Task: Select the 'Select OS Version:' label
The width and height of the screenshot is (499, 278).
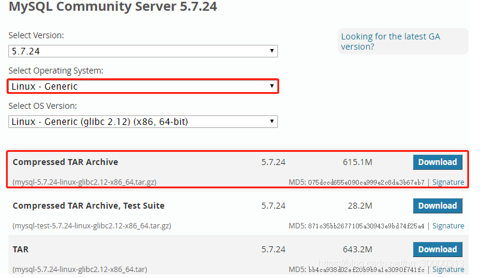Action: pyautogui.click(x=43, y=106)
